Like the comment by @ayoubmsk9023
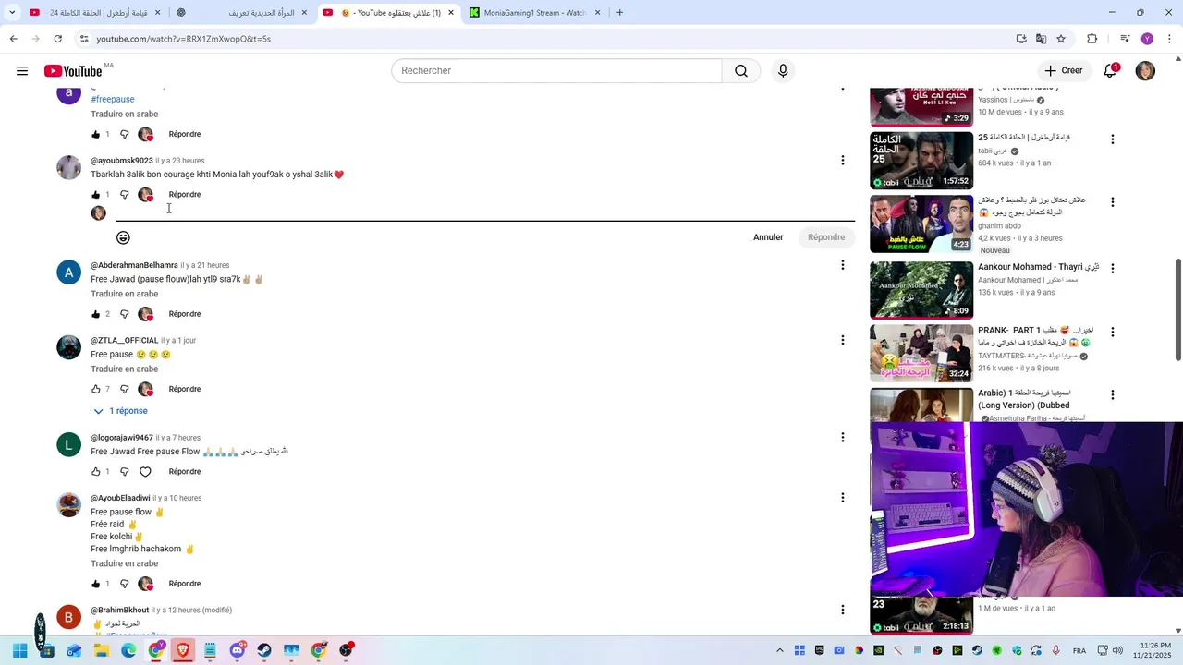This screenshot has width=1183, height=665. pos(95,195)
